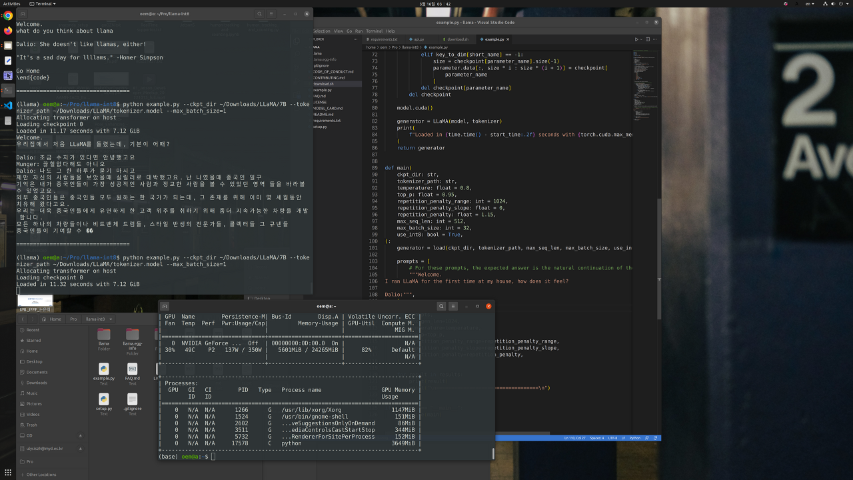Unmount ulysiszh@myd.es.kr in Files sidebar
This screenshot has height=480, width=853.
81,449
